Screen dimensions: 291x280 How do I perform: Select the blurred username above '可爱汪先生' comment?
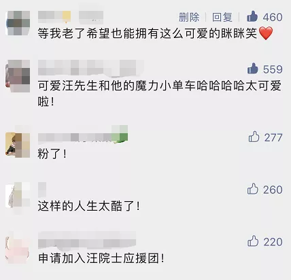[90, 67]
